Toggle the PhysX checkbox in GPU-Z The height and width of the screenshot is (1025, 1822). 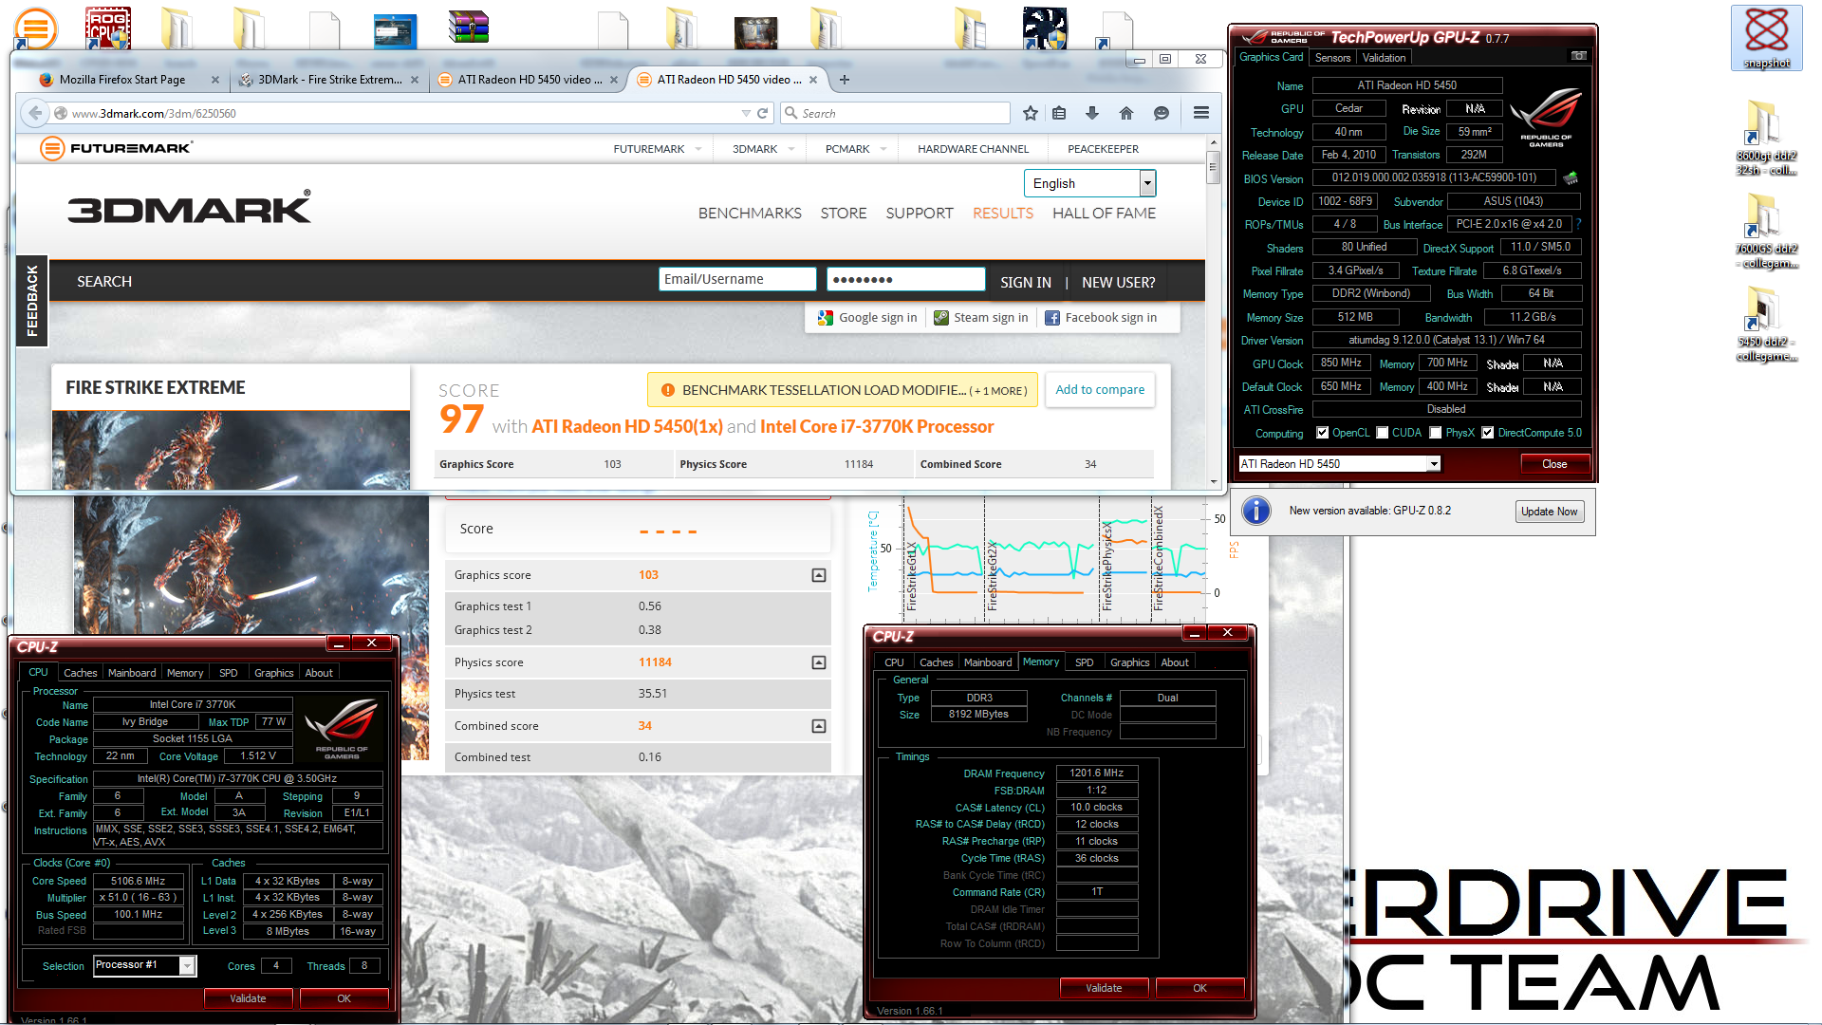click(1436, 433)
